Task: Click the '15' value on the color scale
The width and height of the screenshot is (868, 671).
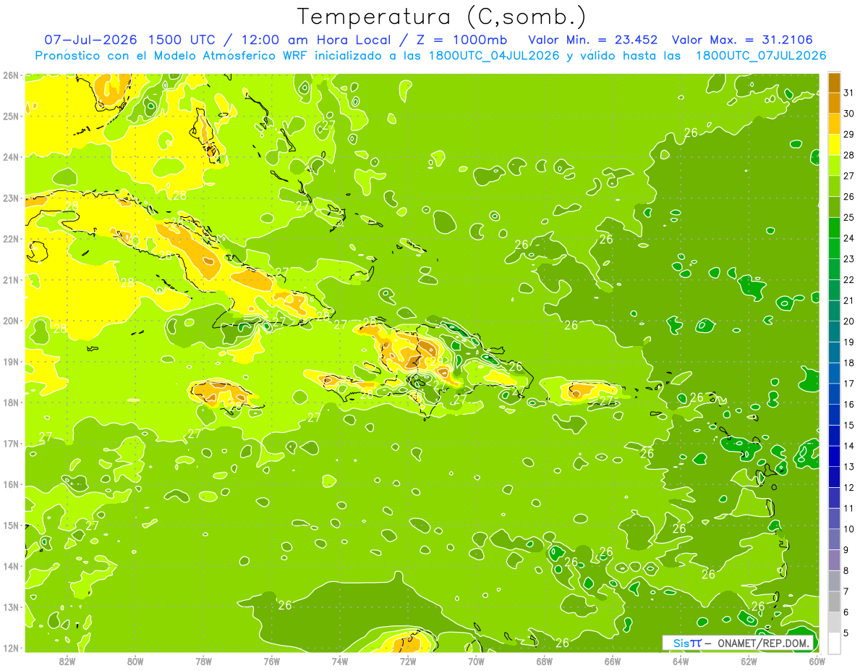Action: [849, 425]
